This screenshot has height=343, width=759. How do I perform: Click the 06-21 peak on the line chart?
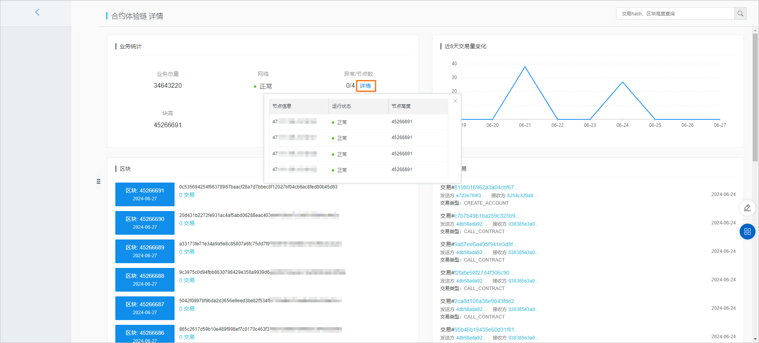525,67
